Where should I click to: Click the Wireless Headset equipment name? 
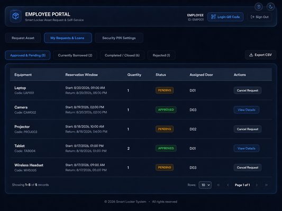click(x=29, y=165)
